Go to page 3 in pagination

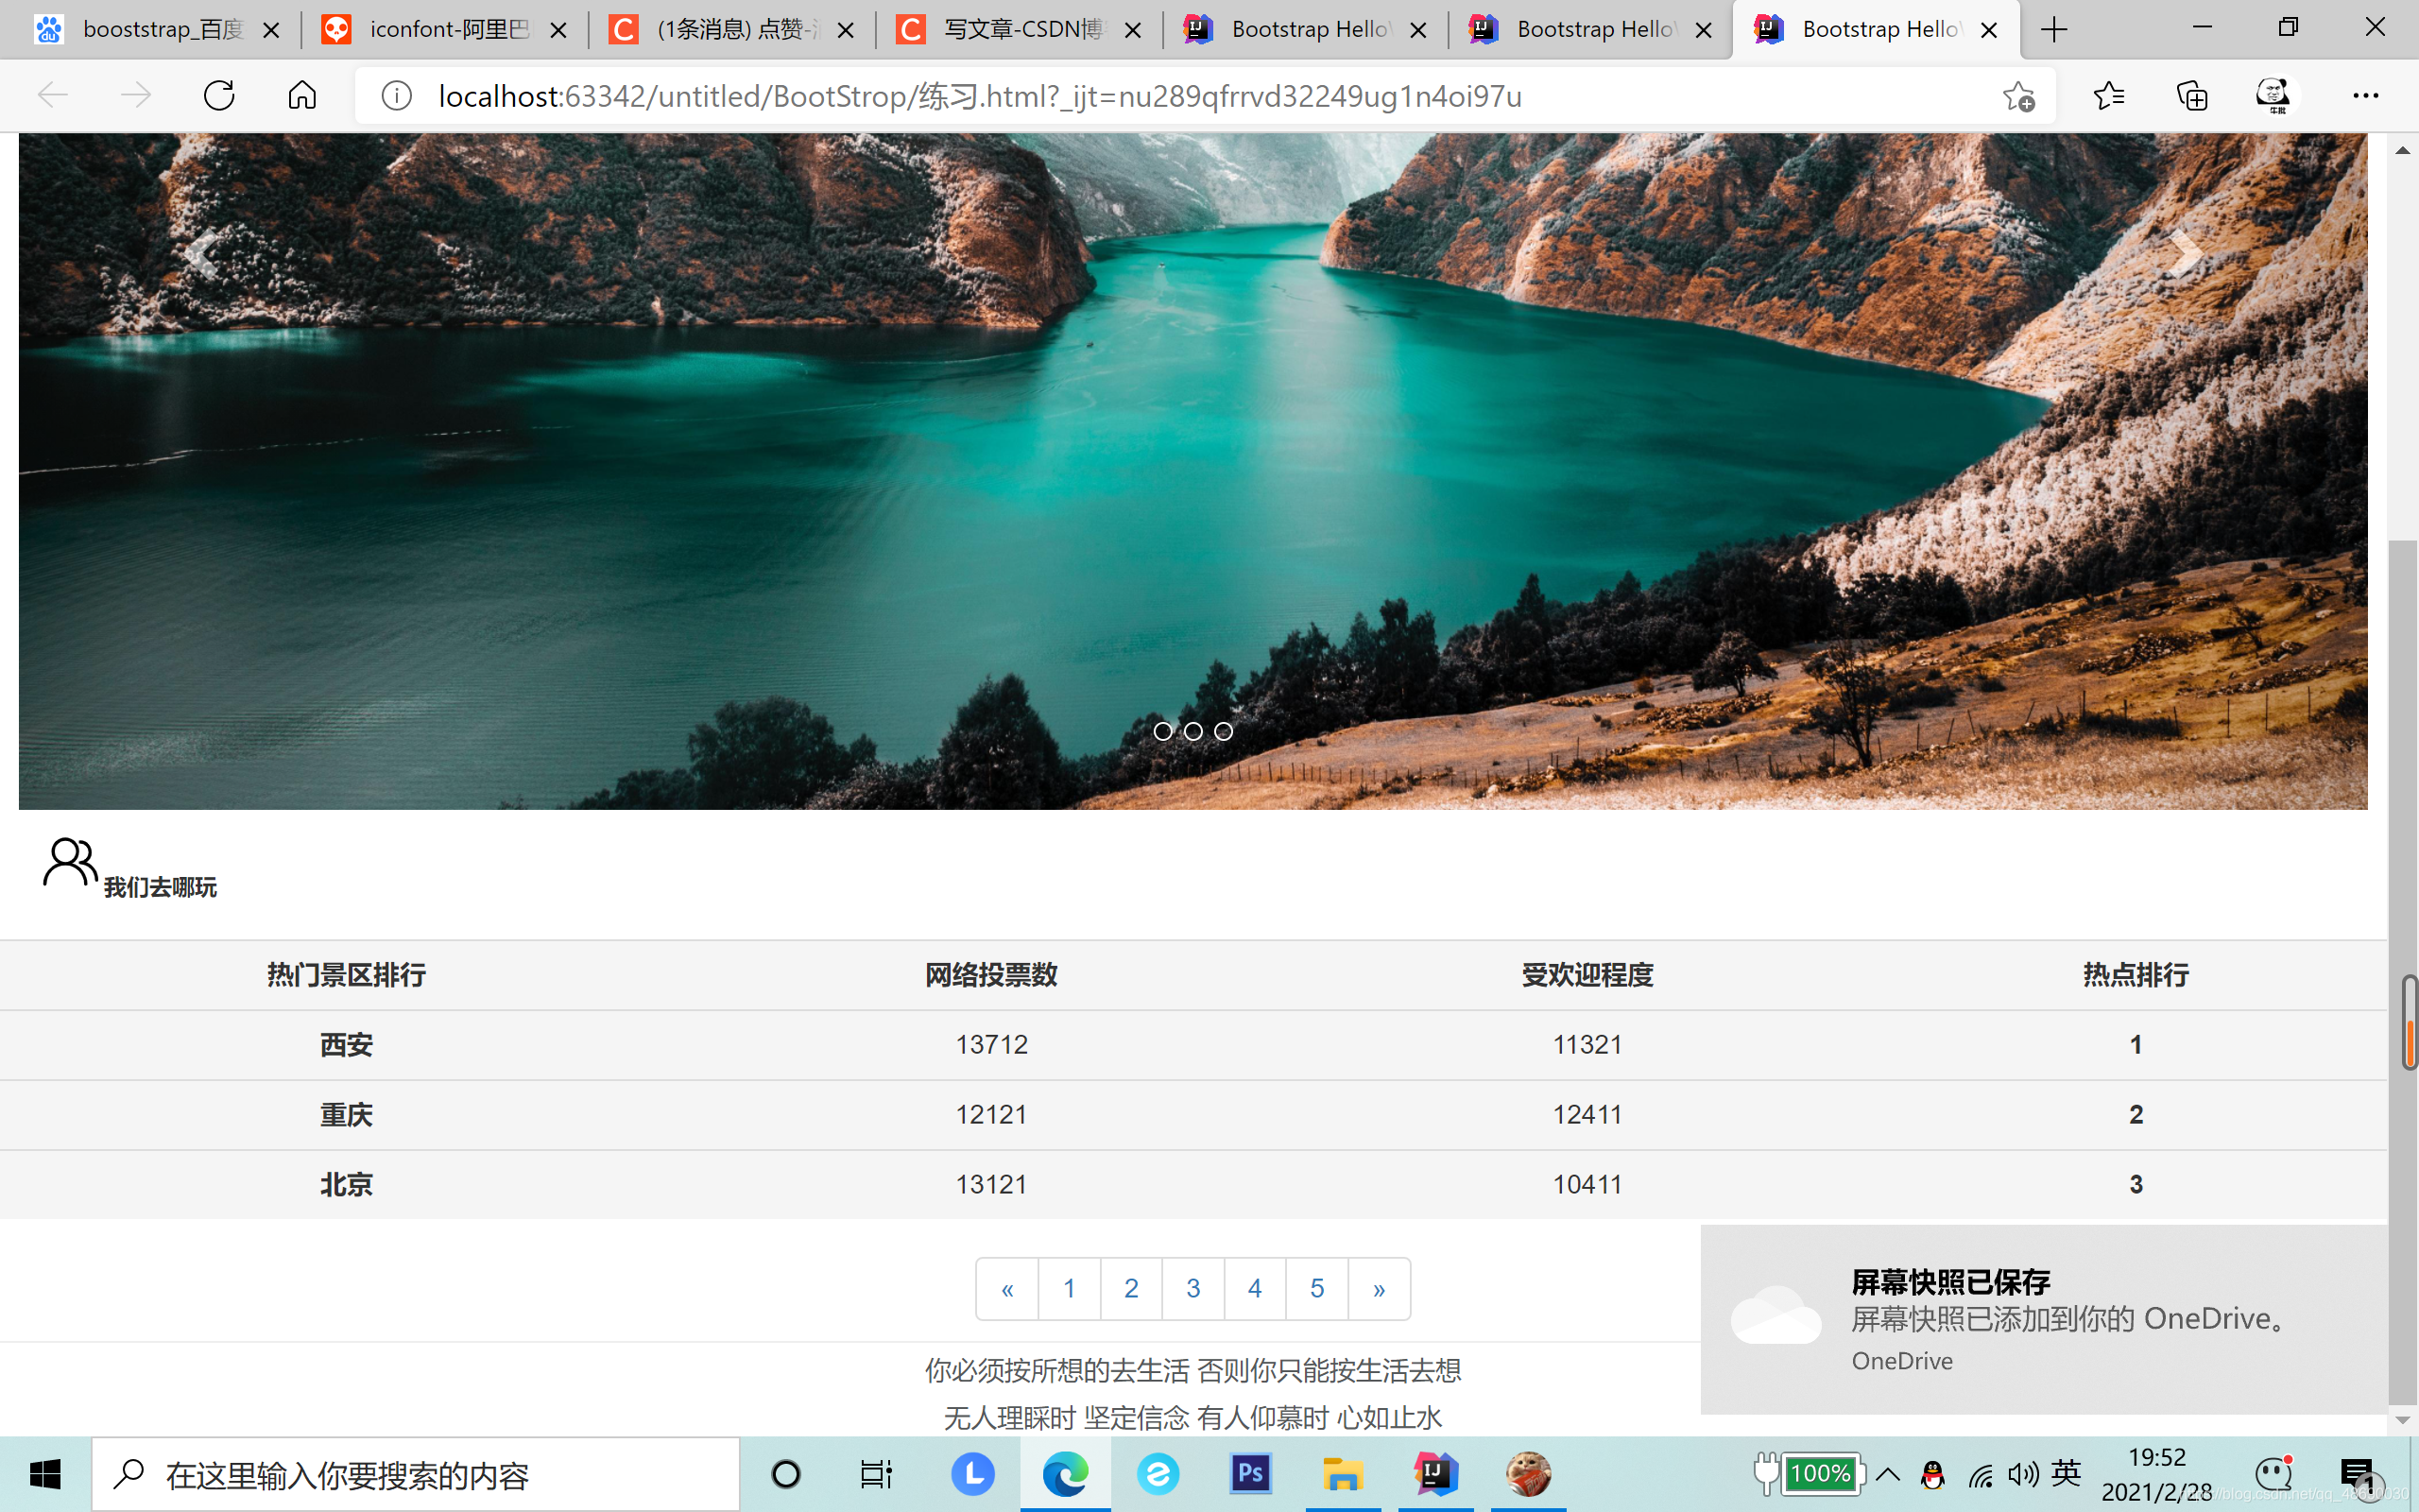1193,1289
